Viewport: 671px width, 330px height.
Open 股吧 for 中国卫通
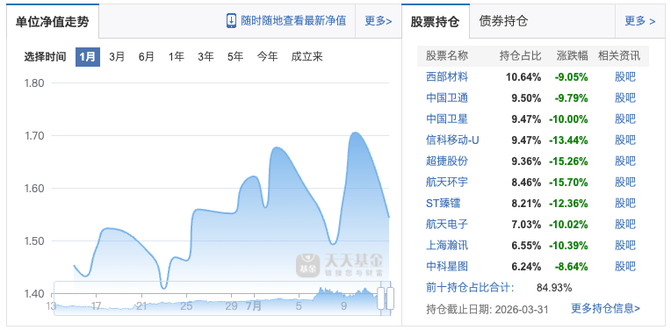click(625, 98)
